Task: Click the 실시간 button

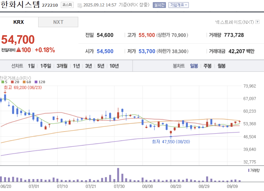Action: 159,5
